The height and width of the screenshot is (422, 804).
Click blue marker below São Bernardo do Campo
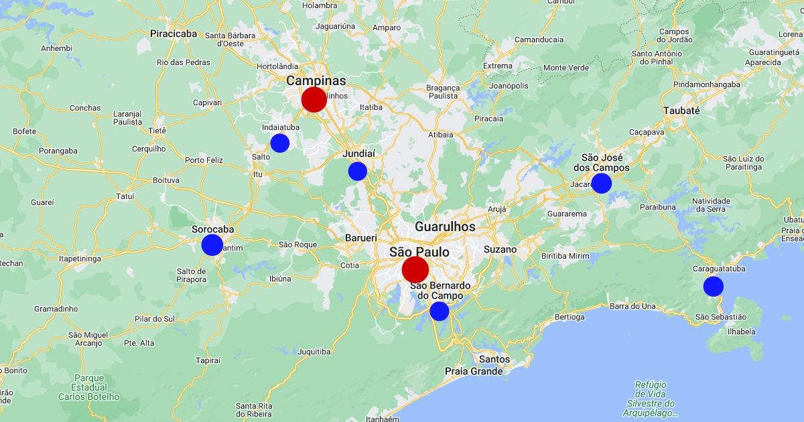pos(439,311)
